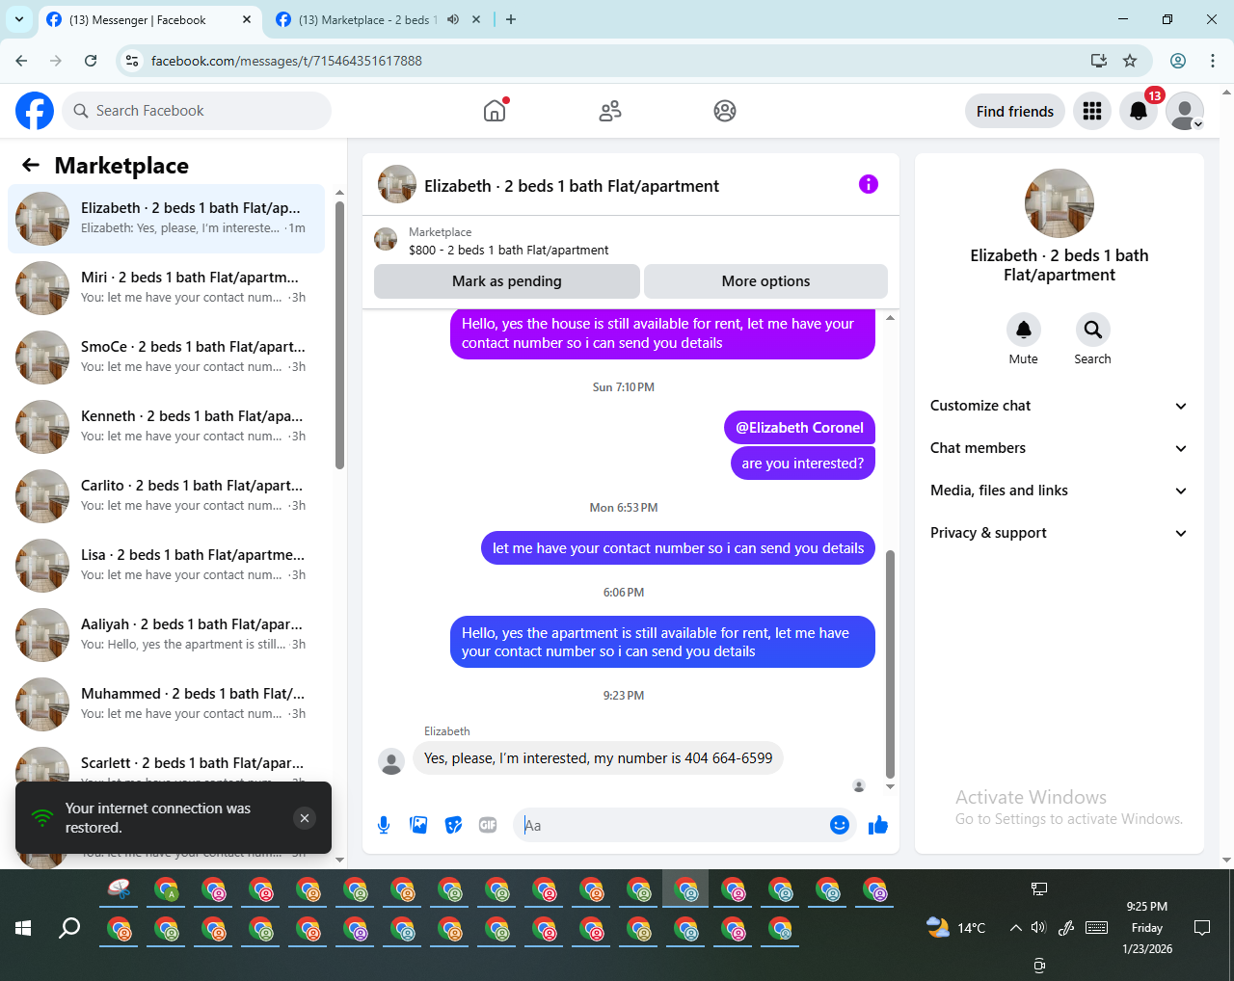1234x981 pixels.
Task: Go back in browser history
Action: 21,61
